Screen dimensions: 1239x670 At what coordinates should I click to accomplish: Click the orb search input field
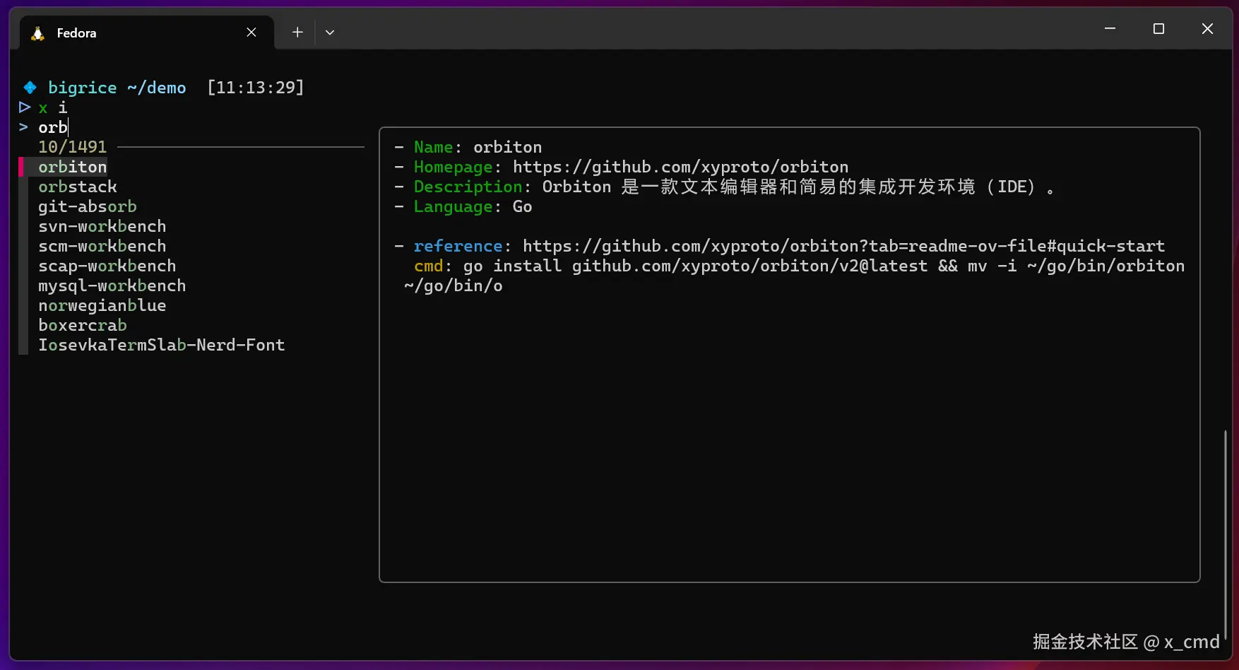tap(53, 127)
